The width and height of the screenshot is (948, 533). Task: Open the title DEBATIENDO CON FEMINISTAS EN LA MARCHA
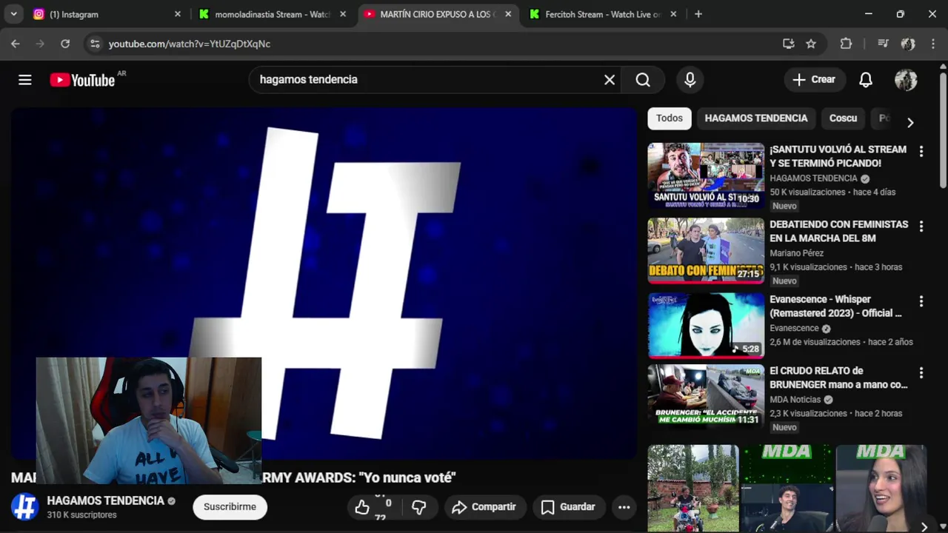pos(838,231)
